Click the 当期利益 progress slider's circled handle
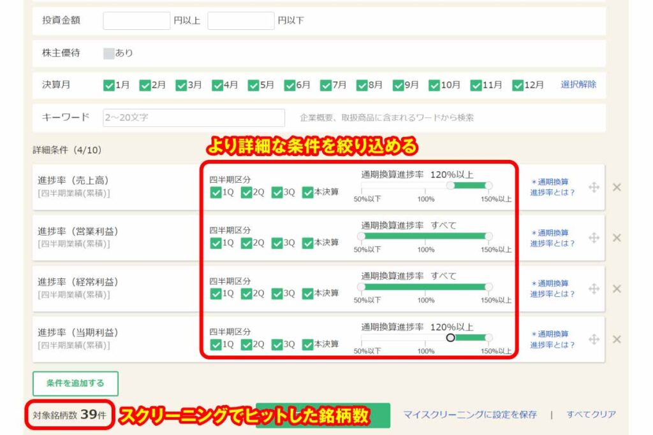 point(450,338)
